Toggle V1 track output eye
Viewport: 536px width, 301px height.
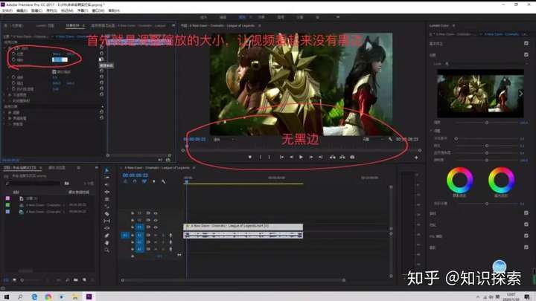click(156, 227)
